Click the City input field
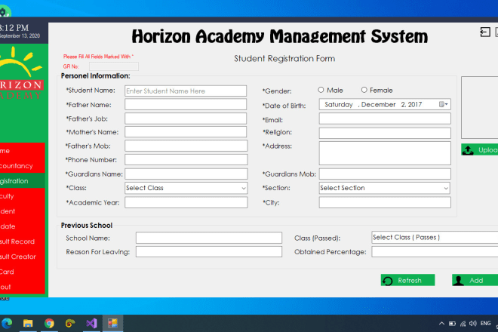Image resolution: width=498 pixels, height=332 pixels. (385, 202)
